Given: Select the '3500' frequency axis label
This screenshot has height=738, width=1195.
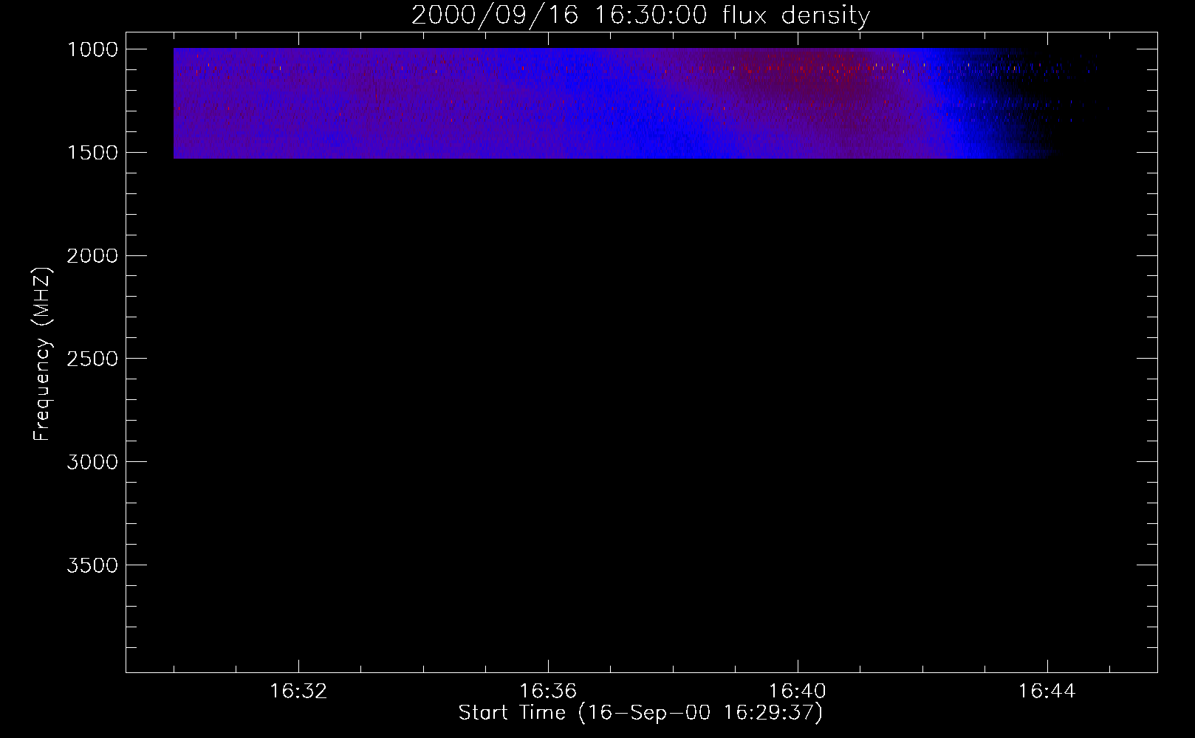Looking at the screenshot, I should coord(92,566).
